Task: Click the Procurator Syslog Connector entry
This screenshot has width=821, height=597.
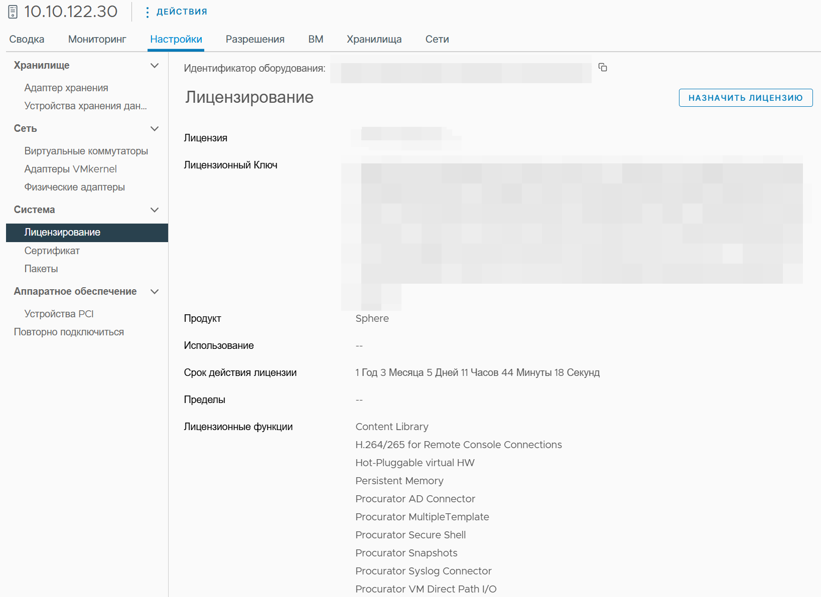Action: (424, 571)
